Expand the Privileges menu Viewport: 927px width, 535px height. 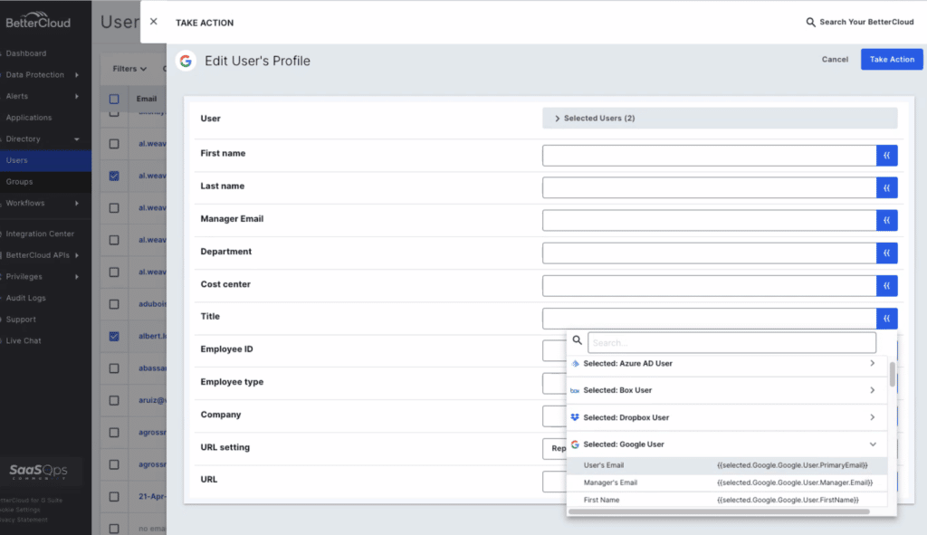[76, 277]
